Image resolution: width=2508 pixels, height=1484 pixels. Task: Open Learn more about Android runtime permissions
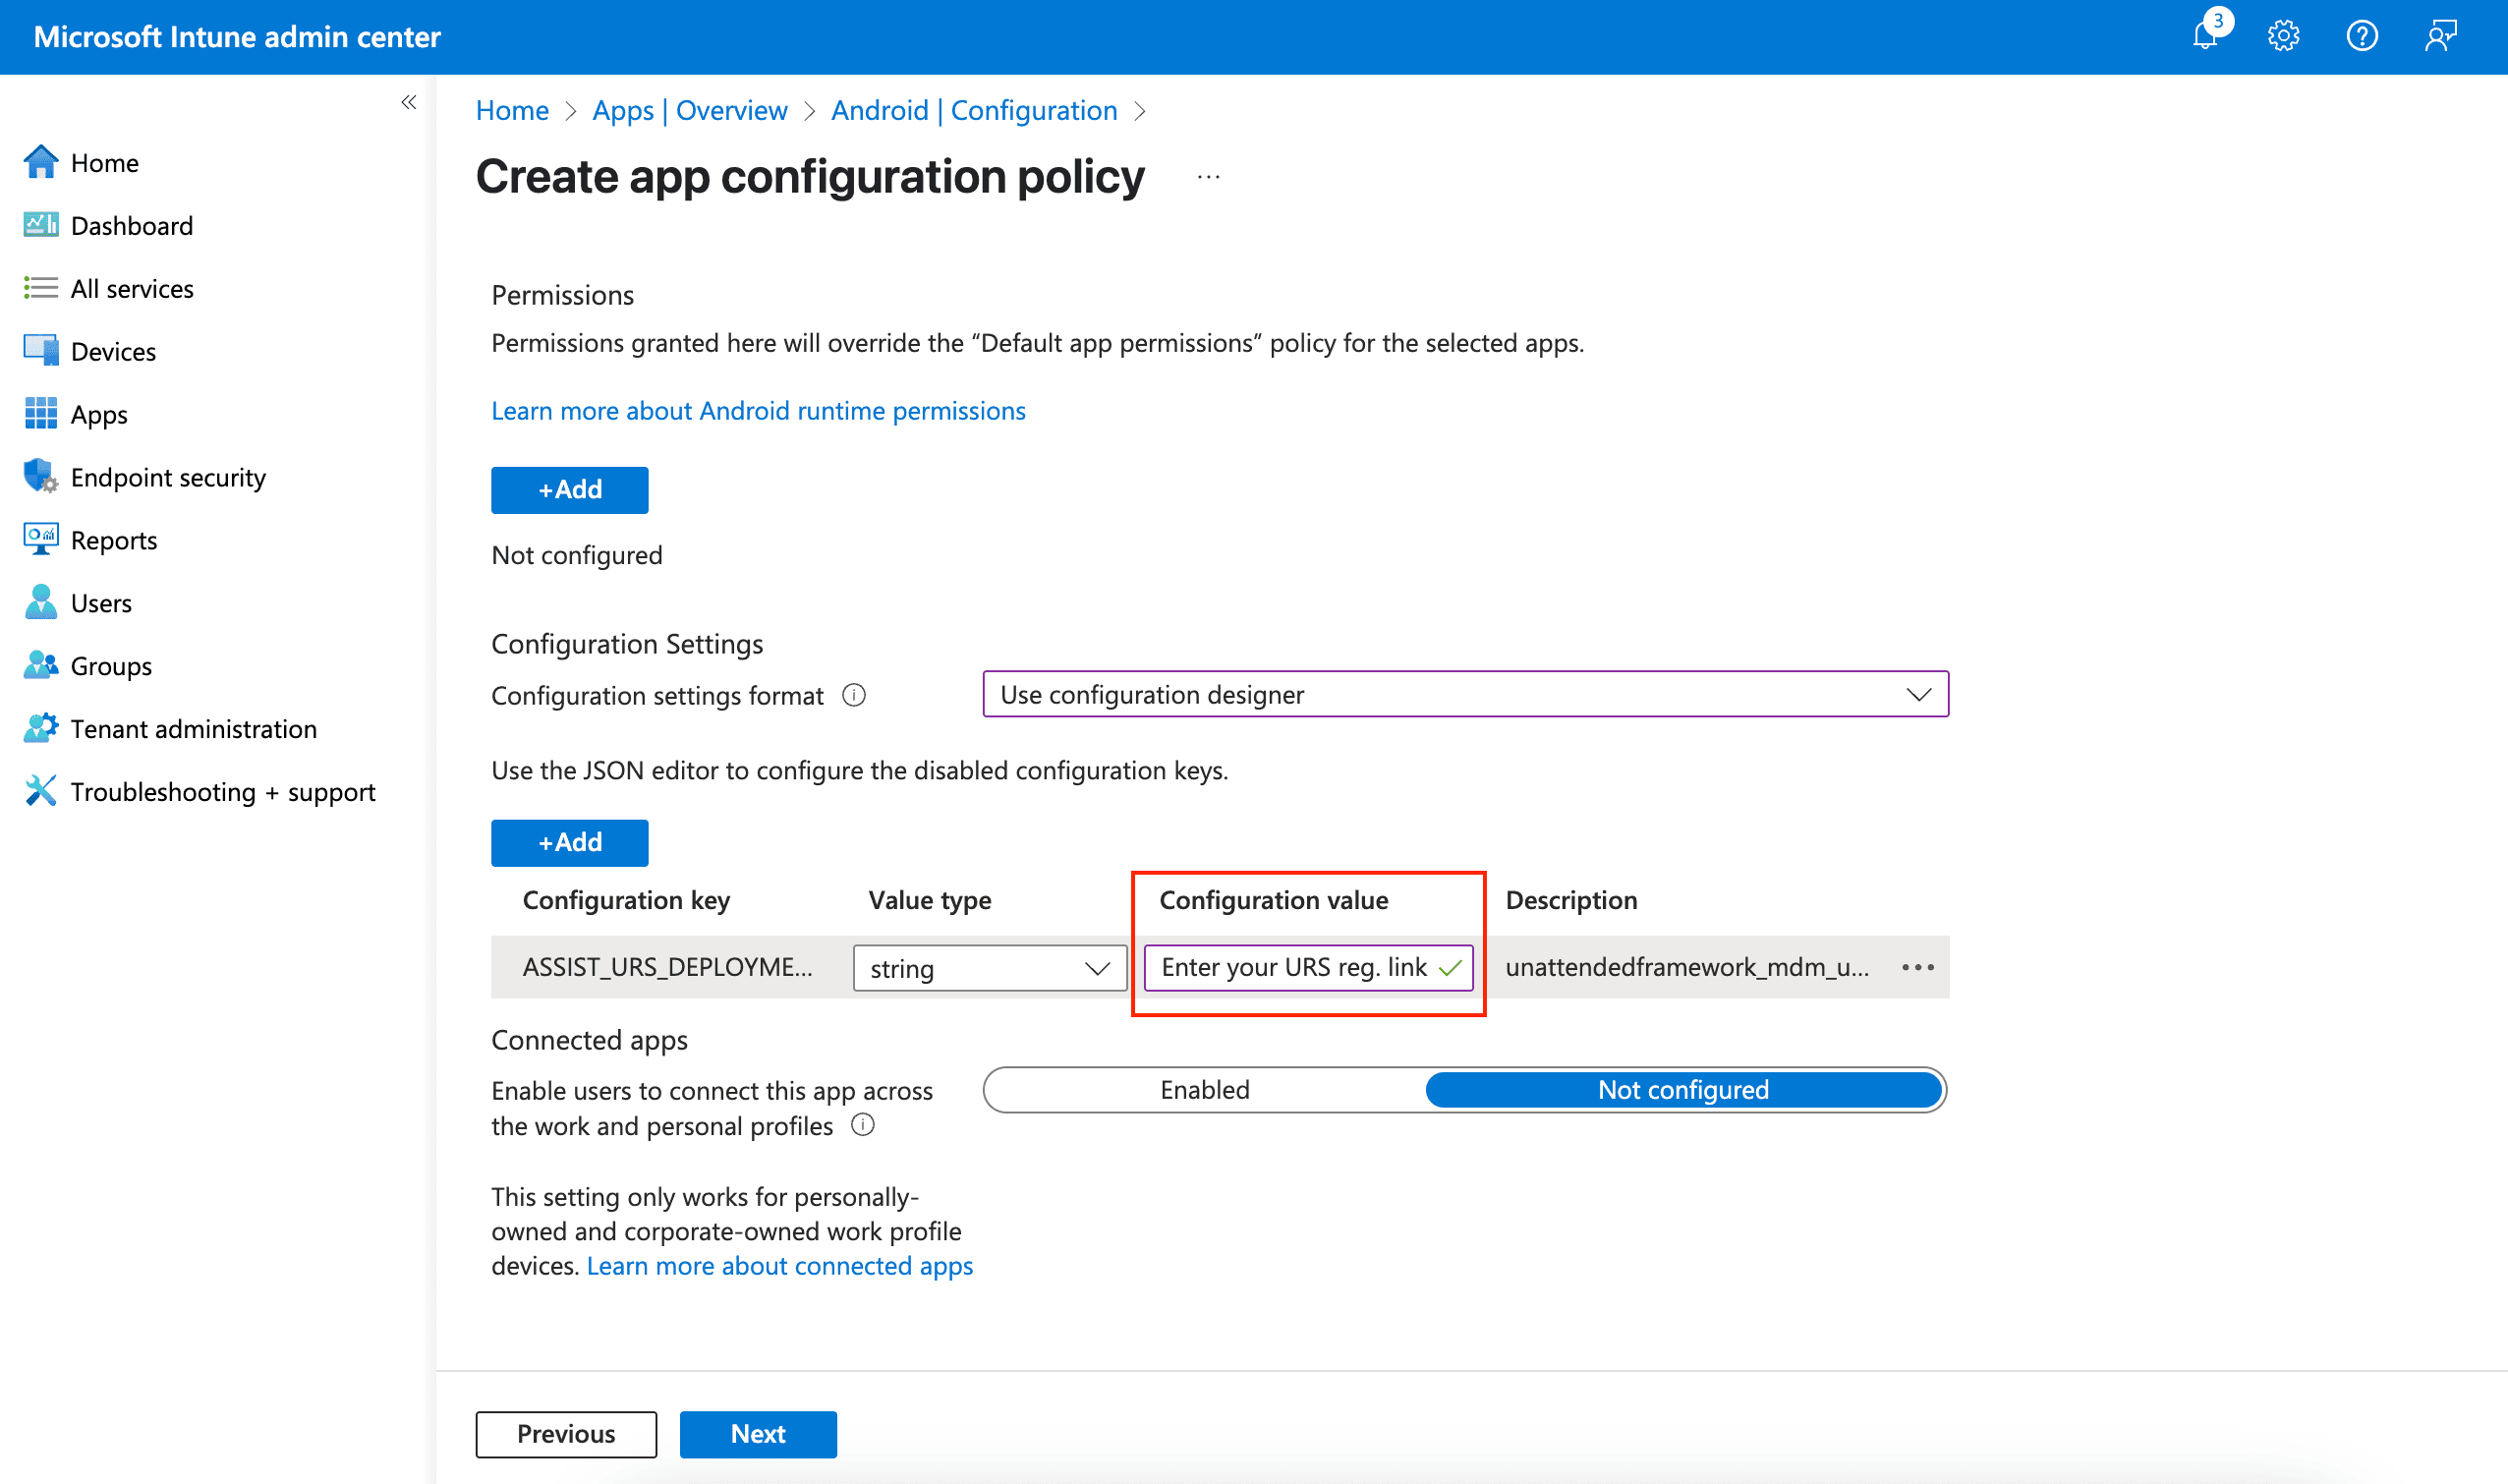[x=758, y=411]
